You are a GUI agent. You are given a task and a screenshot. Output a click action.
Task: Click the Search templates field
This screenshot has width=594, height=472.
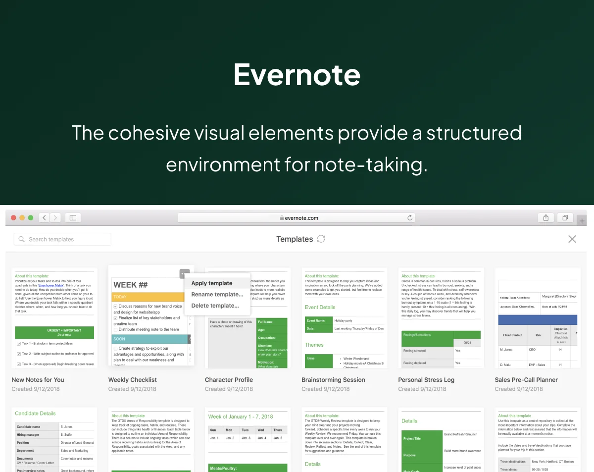(62, 239)
